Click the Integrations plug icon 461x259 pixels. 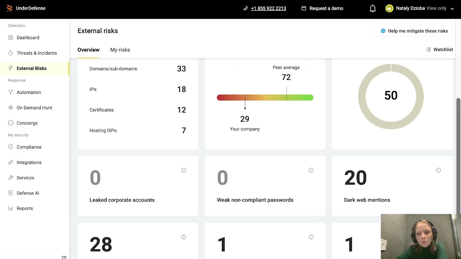(10, 162)
